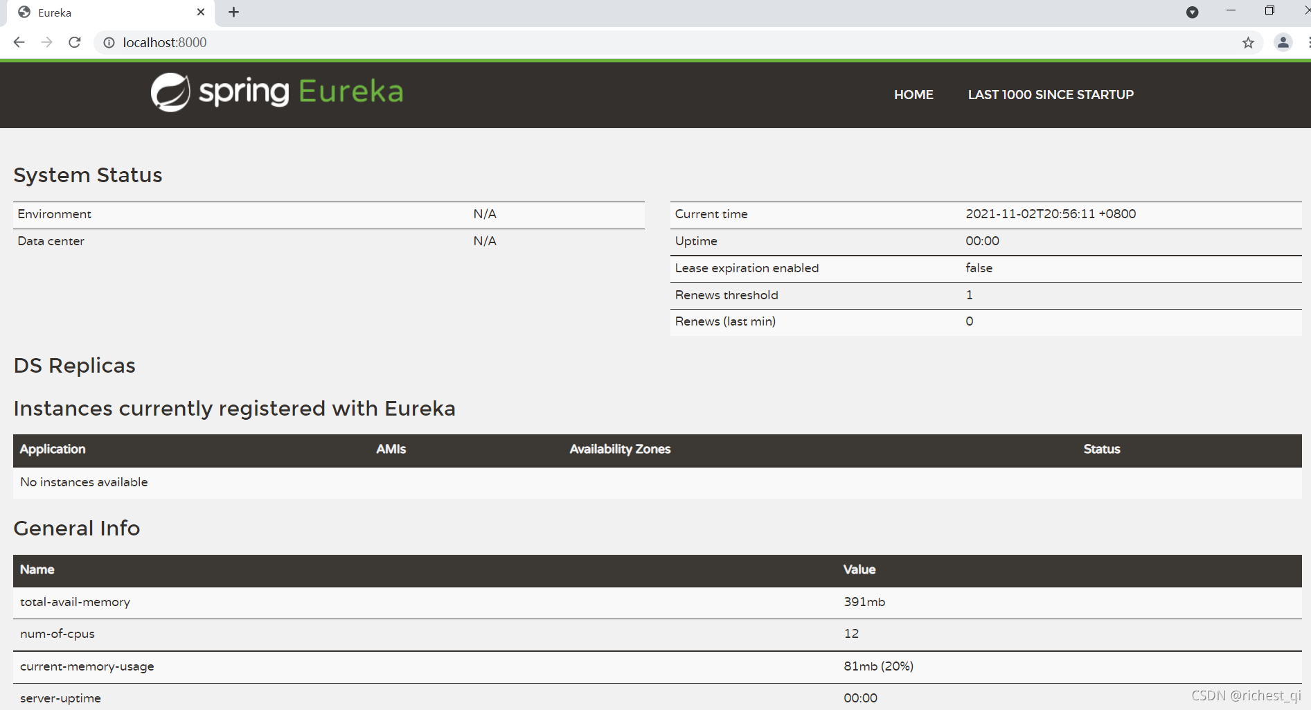Click the total-avail-memory row name
This screenshot has height=710, width=1311.
point(75,602)
